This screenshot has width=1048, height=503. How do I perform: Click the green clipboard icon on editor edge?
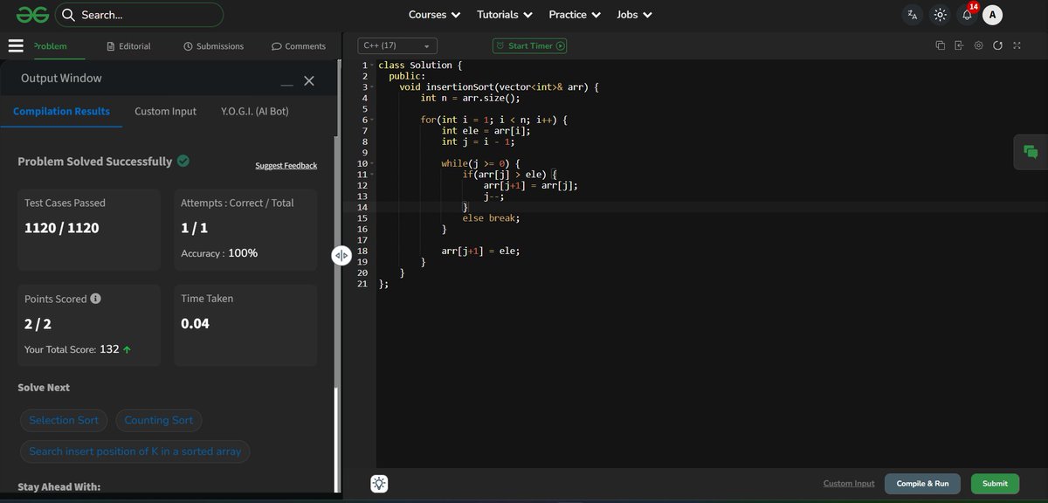pyautogui.click(x=1030, y=151)
